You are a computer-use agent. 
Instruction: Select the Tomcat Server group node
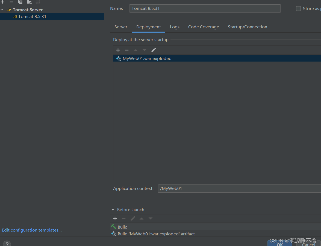point(28,10)
